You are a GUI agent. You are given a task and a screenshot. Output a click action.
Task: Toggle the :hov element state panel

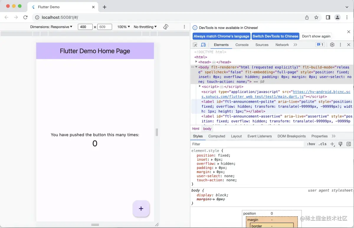(x=311, y=144)
